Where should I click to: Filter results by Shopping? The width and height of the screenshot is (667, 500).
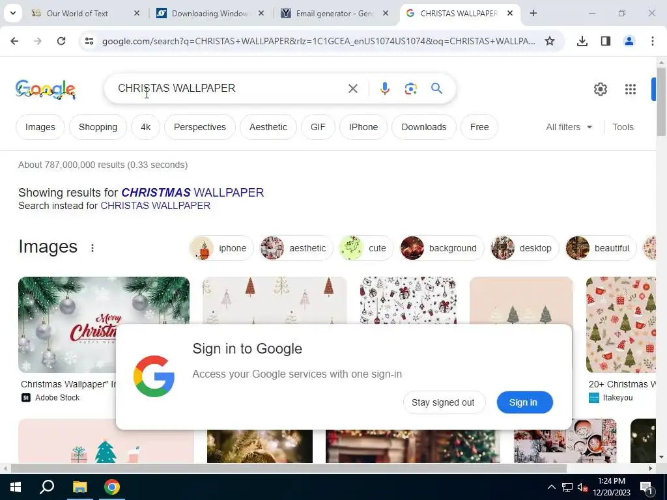click(x=98, y=127)
